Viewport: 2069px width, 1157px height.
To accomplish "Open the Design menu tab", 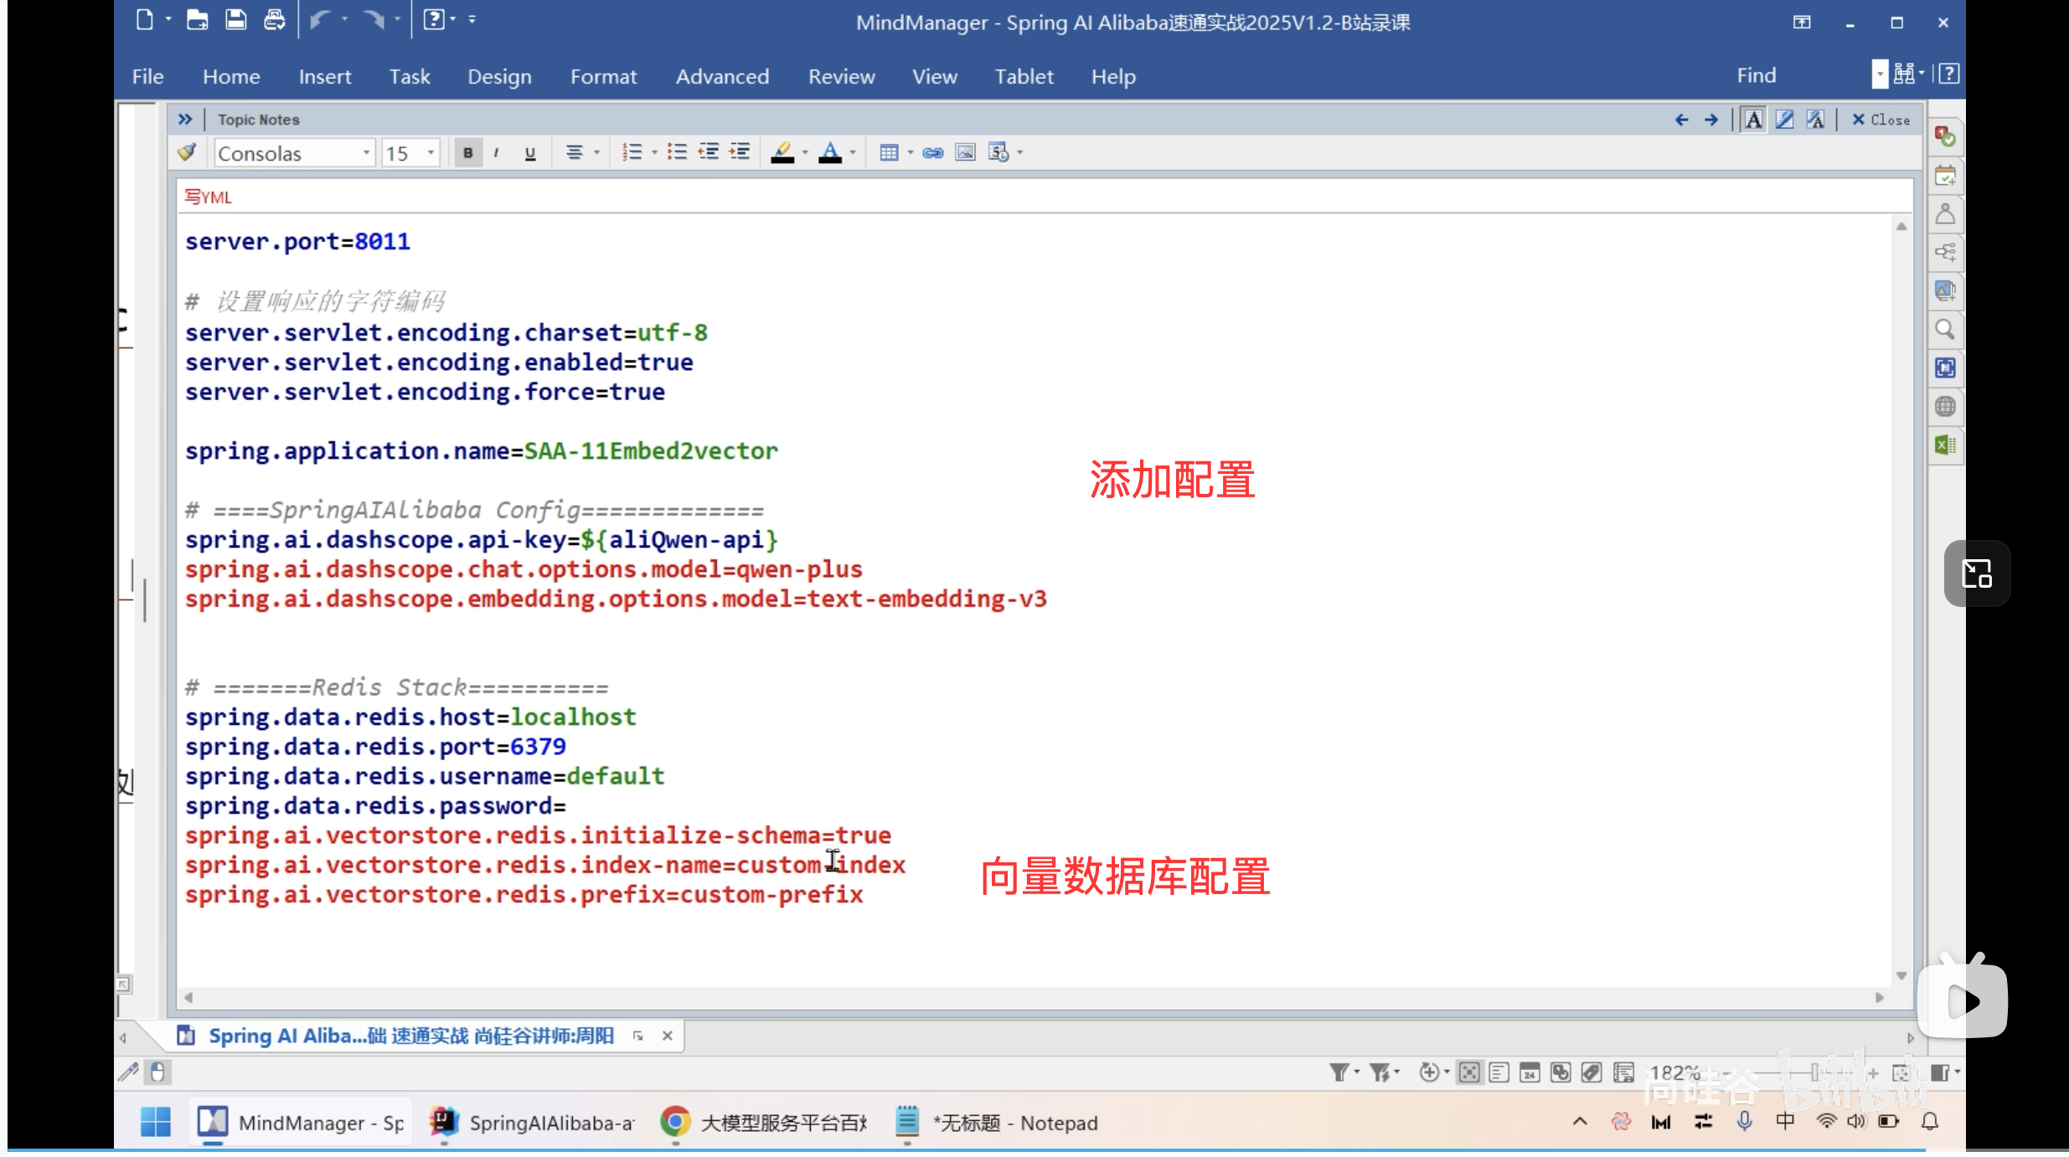I will coord(499,76).
